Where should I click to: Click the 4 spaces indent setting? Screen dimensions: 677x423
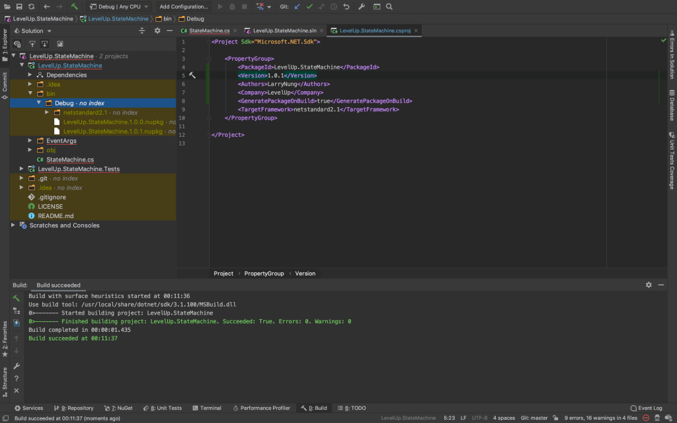click(x=504, y=418)
